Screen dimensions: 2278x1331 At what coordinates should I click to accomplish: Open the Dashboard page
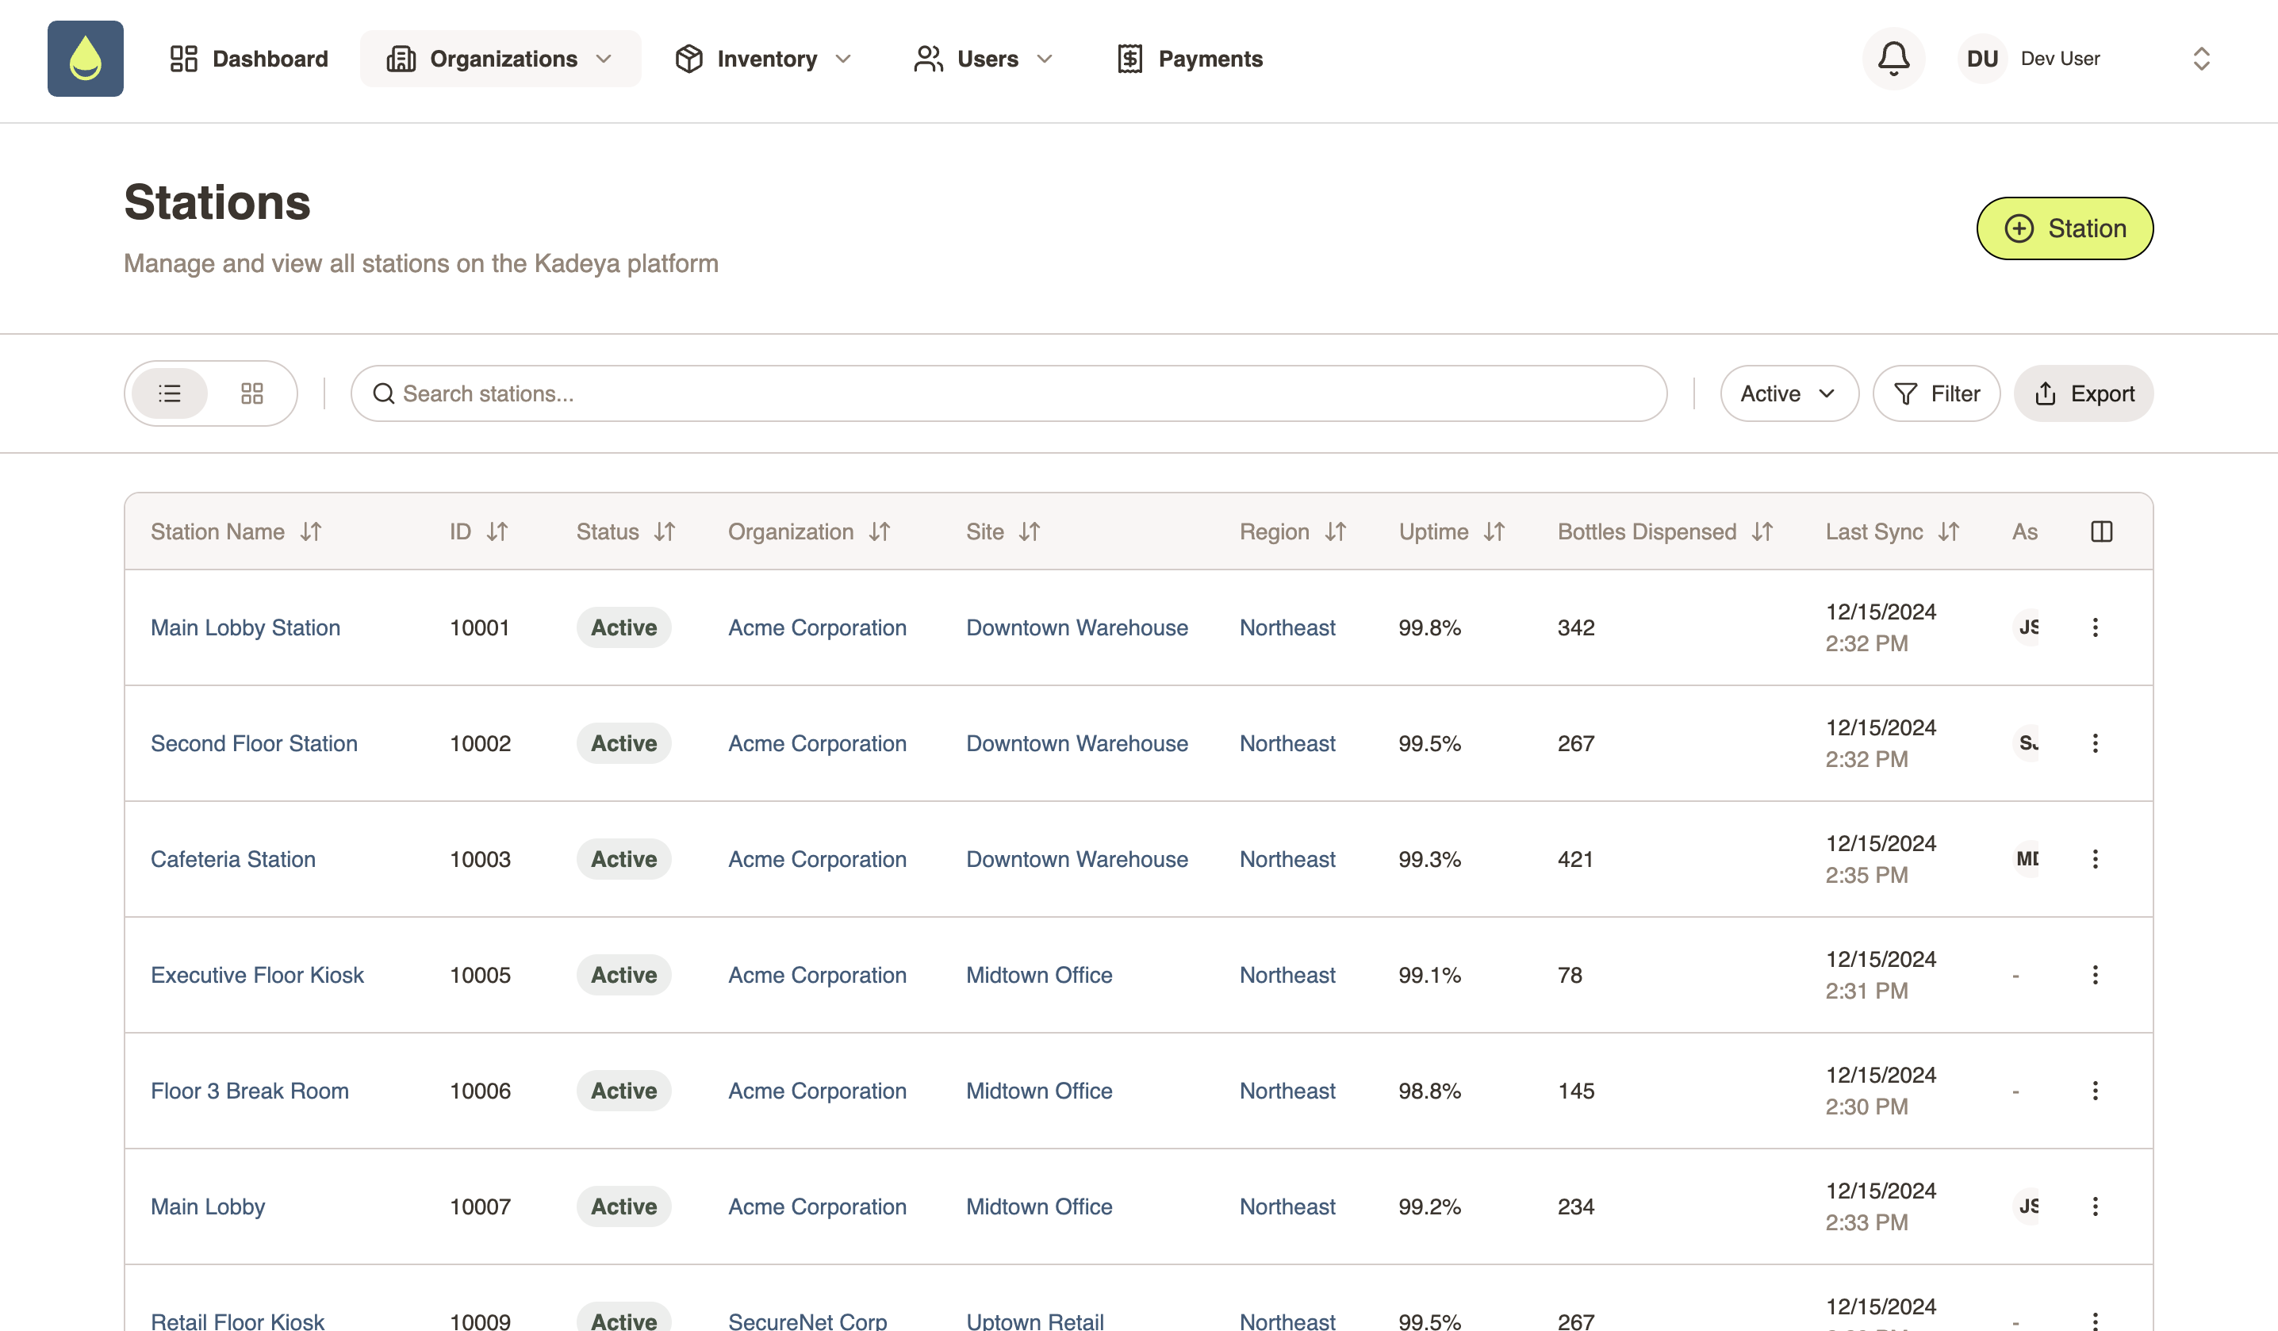click(x=248, y=59)
